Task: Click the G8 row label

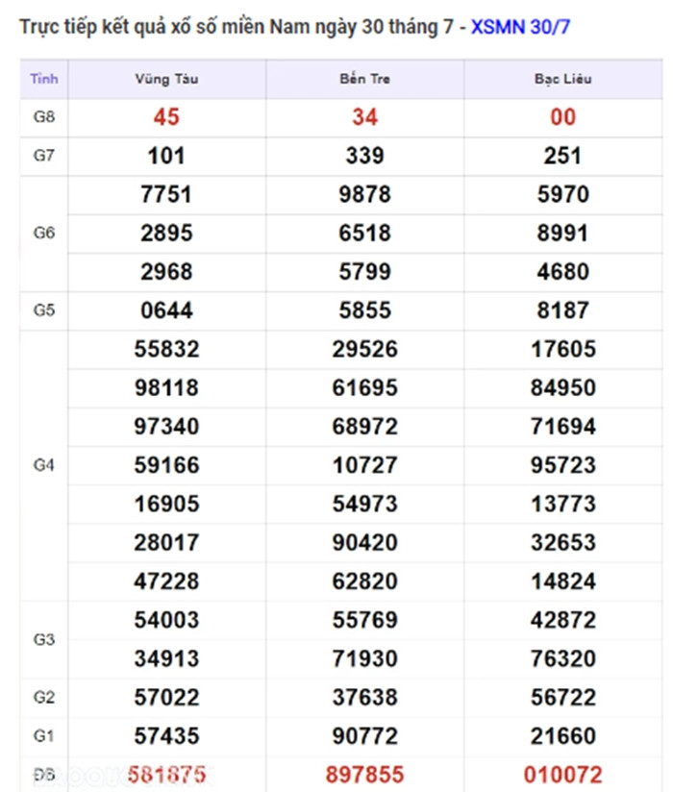Action: 43,117
